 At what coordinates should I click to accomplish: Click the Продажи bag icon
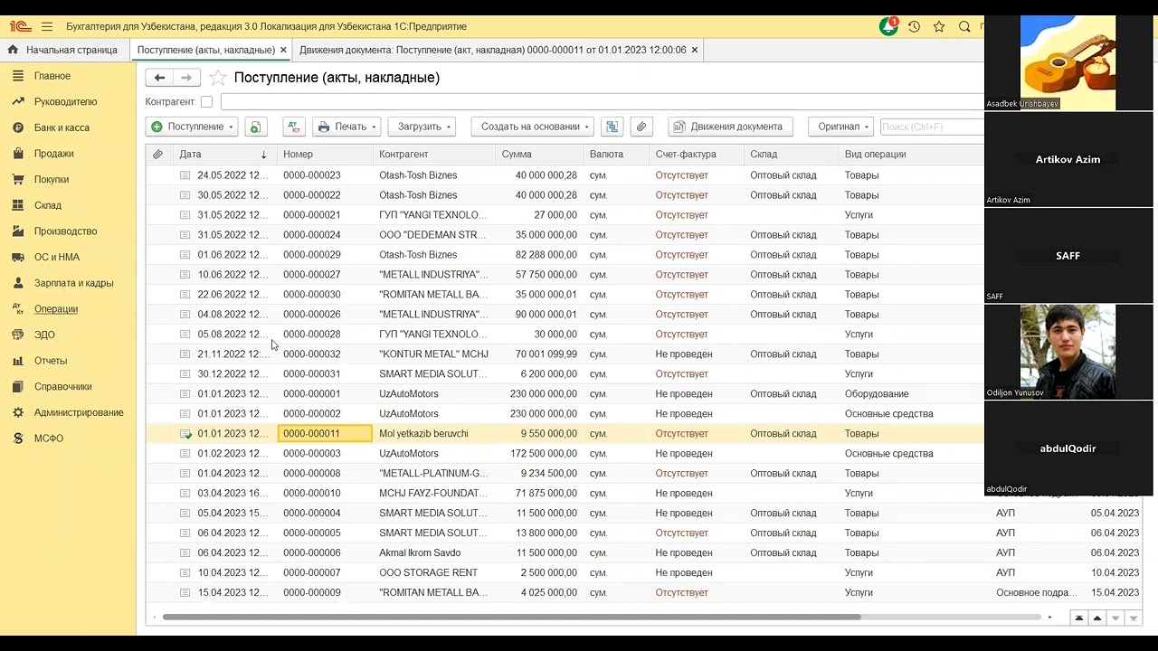pos(18,154)
